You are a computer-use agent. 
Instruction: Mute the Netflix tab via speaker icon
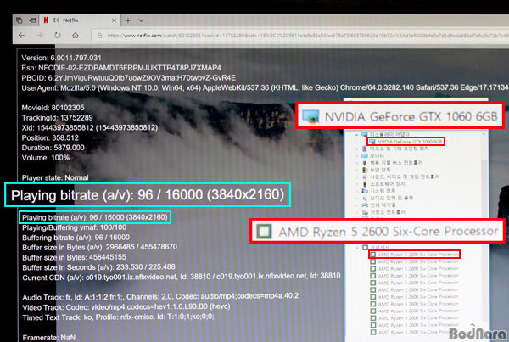click(56, 20)
